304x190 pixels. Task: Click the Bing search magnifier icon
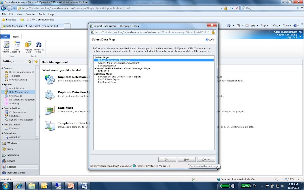(x=298, y=8)
